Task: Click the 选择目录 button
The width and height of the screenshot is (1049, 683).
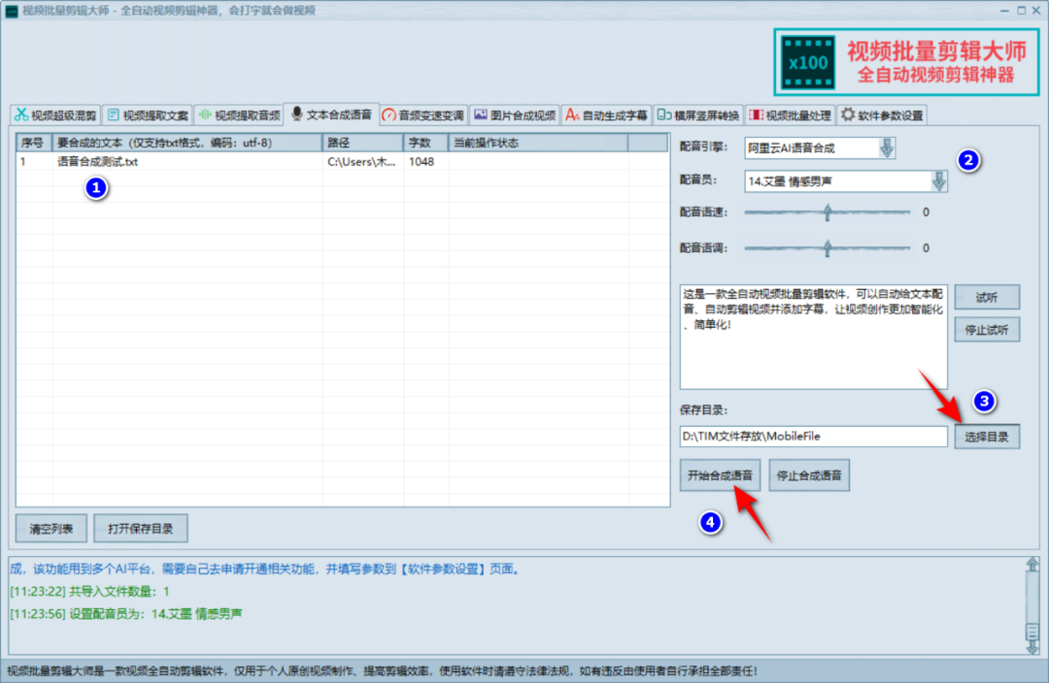Action: point(987,437)
